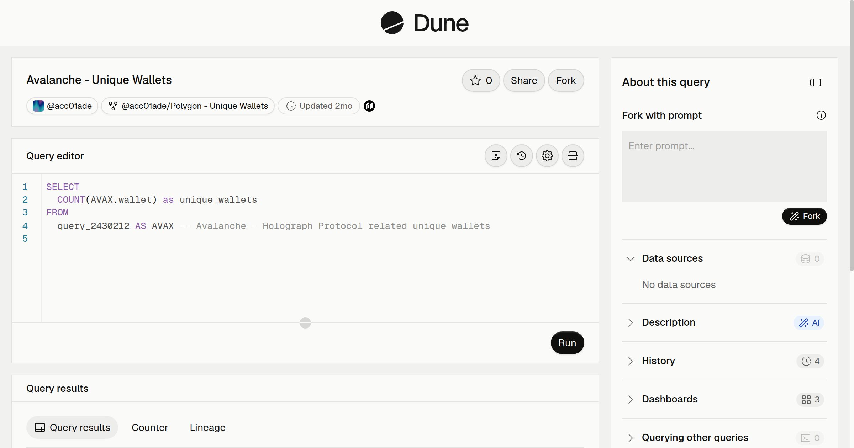Click the History count badge showing 4

pos(810,361)
